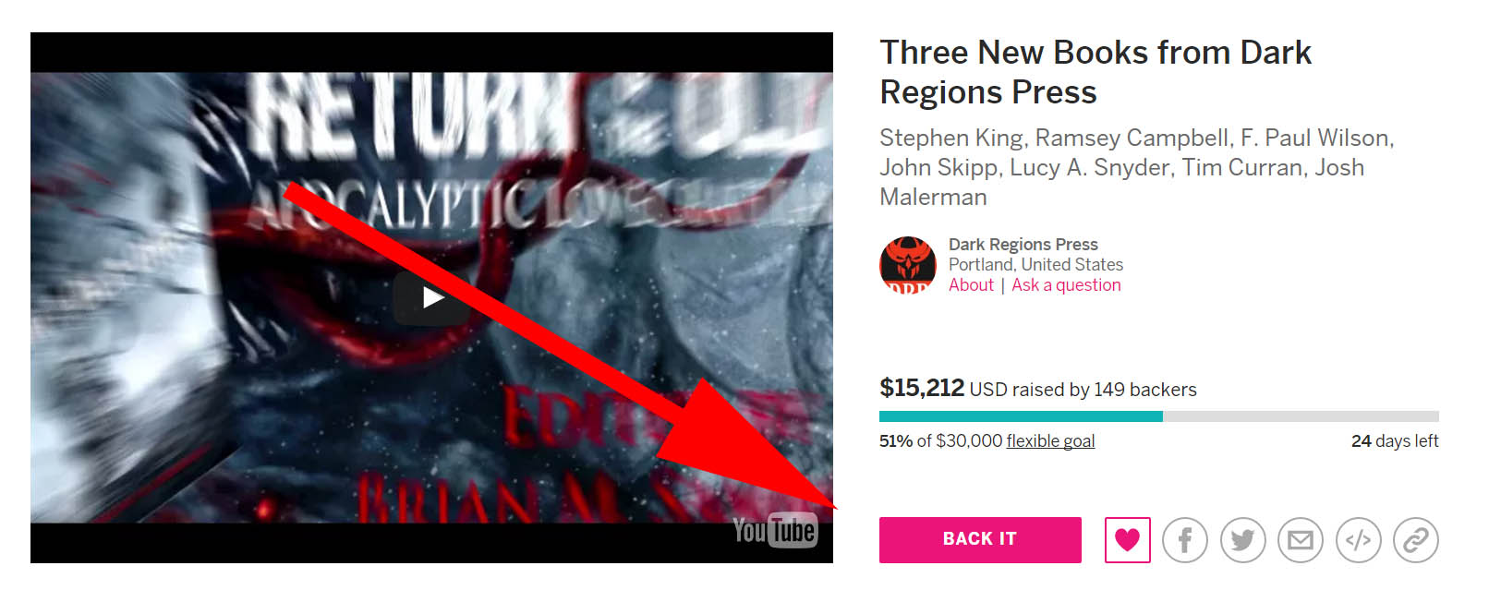Click the 24 days left text
The image size is (1489, 602).
coord(1395,441)
